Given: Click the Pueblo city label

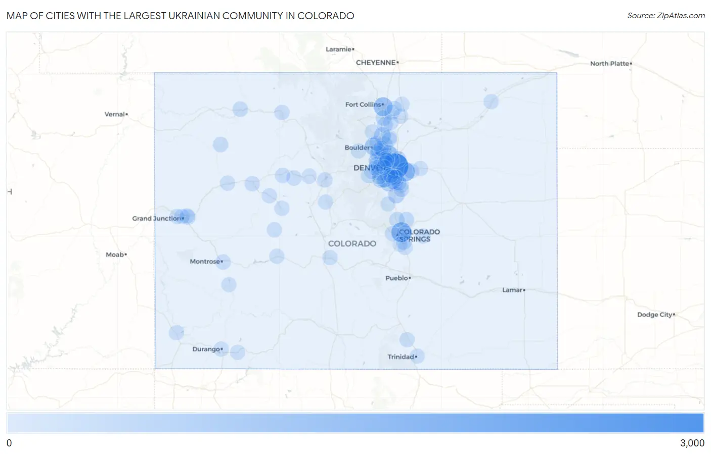Looking at the screenshot, I should tap(398, 278).
